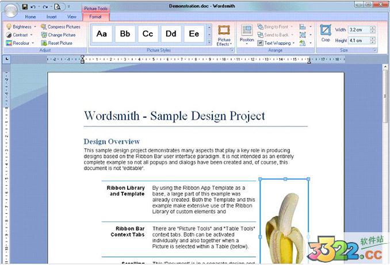Open the Align dropdown arrow
The image size is (390, 265).
pos(311,26)
